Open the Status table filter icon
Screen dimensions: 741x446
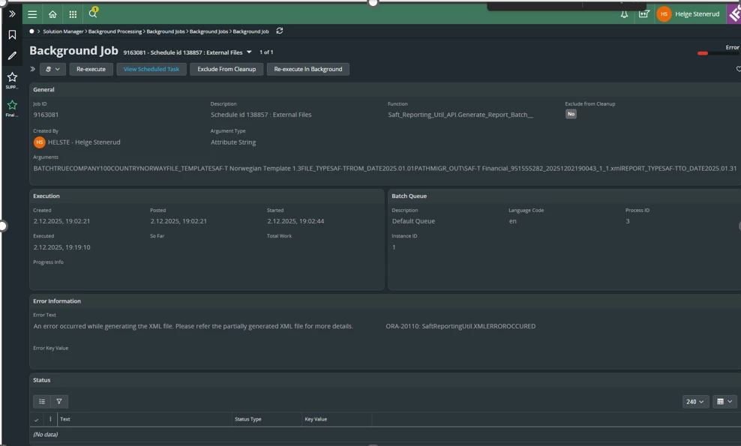(59, 402)
